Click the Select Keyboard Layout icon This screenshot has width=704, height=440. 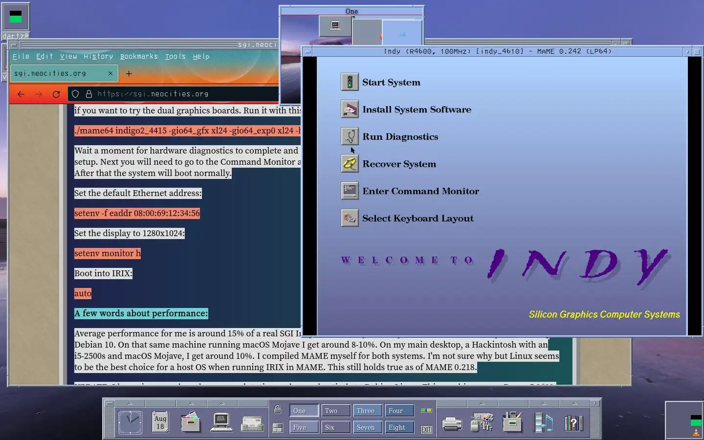[350, 218]
